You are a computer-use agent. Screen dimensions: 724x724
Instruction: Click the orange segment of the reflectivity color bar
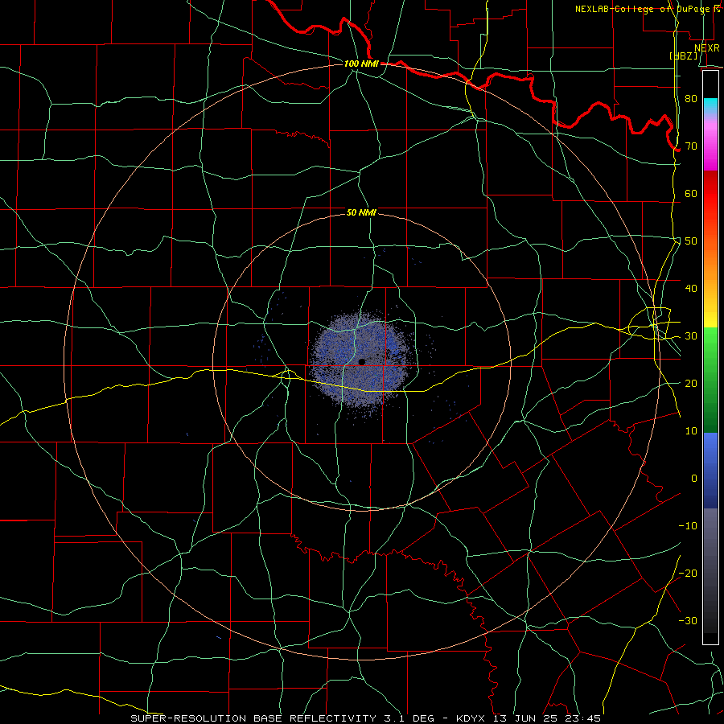[x=710, y=263]
